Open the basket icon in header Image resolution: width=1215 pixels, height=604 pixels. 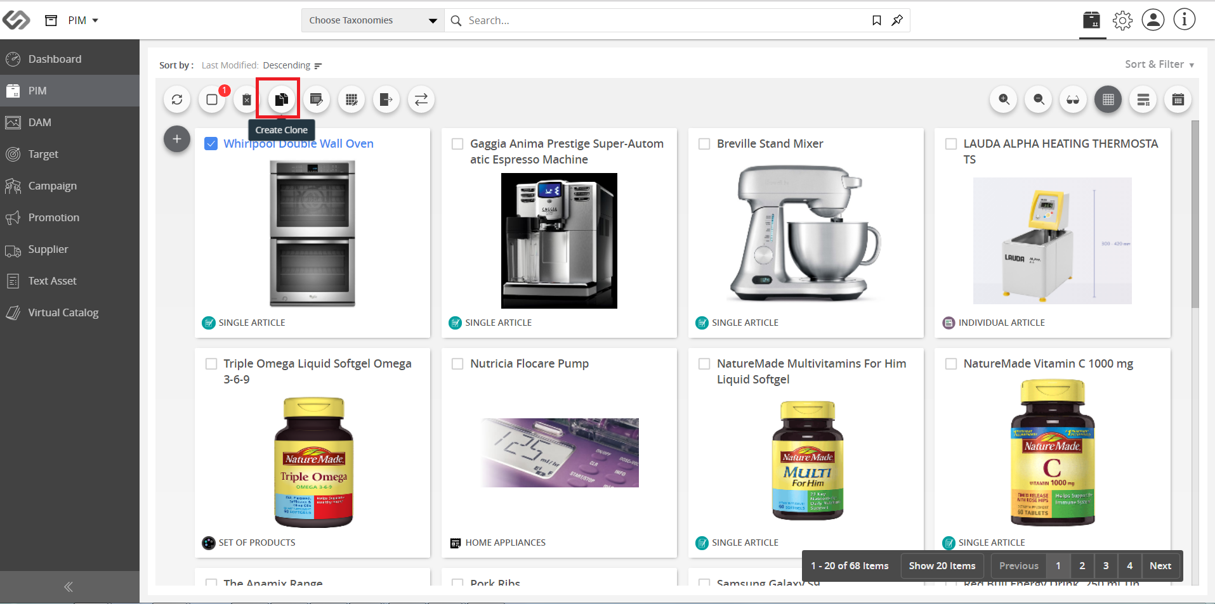tap(1092, 20)
